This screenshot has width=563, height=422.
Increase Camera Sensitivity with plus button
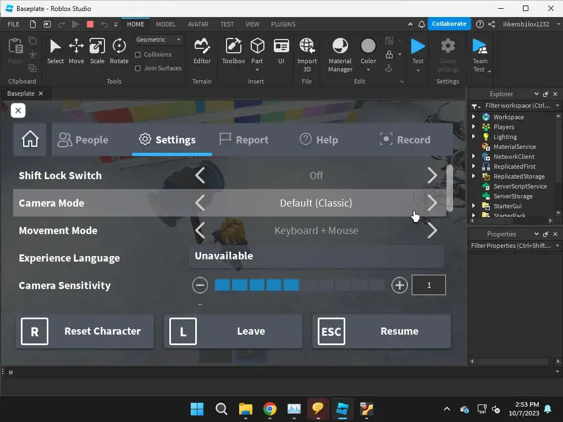pos(399,285)
